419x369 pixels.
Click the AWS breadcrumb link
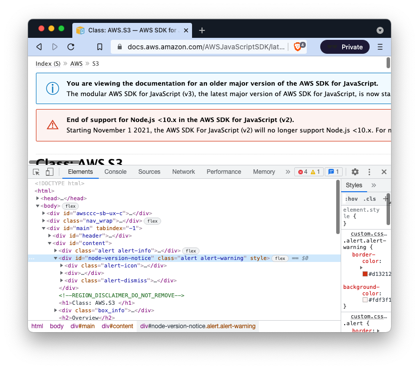(76, 64)
